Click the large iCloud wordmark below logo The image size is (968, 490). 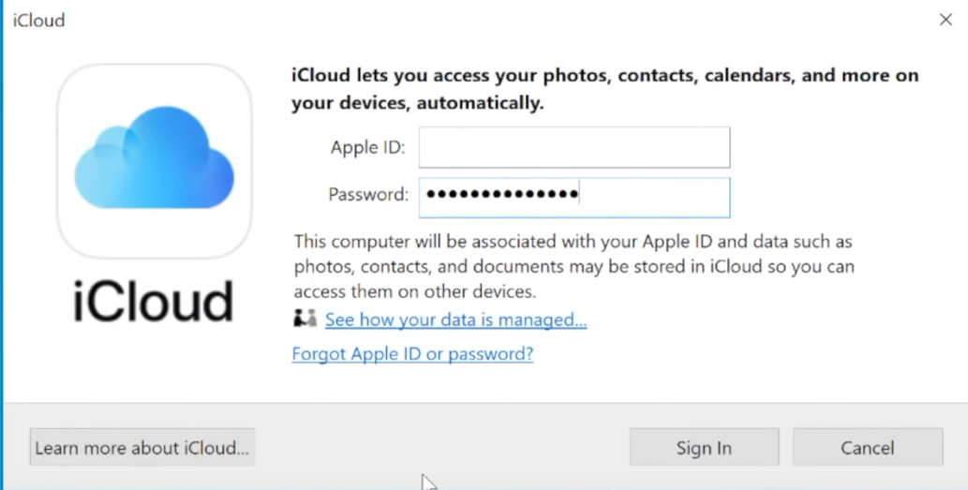[154, 302]
